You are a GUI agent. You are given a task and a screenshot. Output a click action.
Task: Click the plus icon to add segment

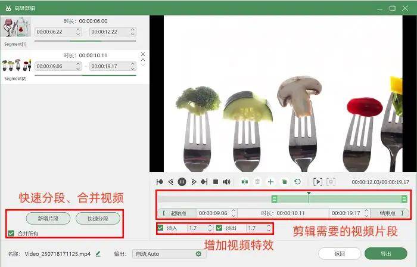[270, 182]
